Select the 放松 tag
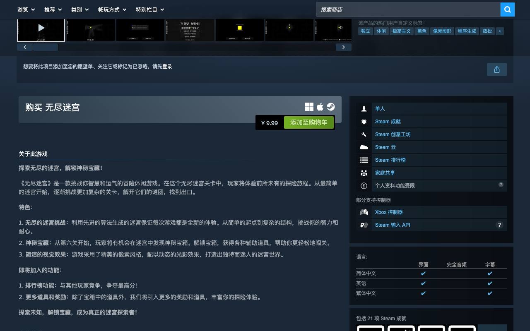 point(487,31)
